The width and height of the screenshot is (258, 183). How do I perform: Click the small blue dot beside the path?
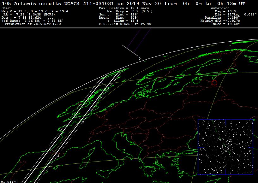coord(89,110)
